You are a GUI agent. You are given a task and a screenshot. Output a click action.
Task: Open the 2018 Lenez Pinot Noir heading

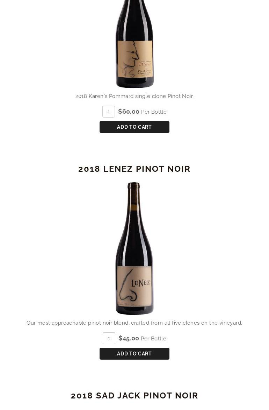click(x=134, y=169)
